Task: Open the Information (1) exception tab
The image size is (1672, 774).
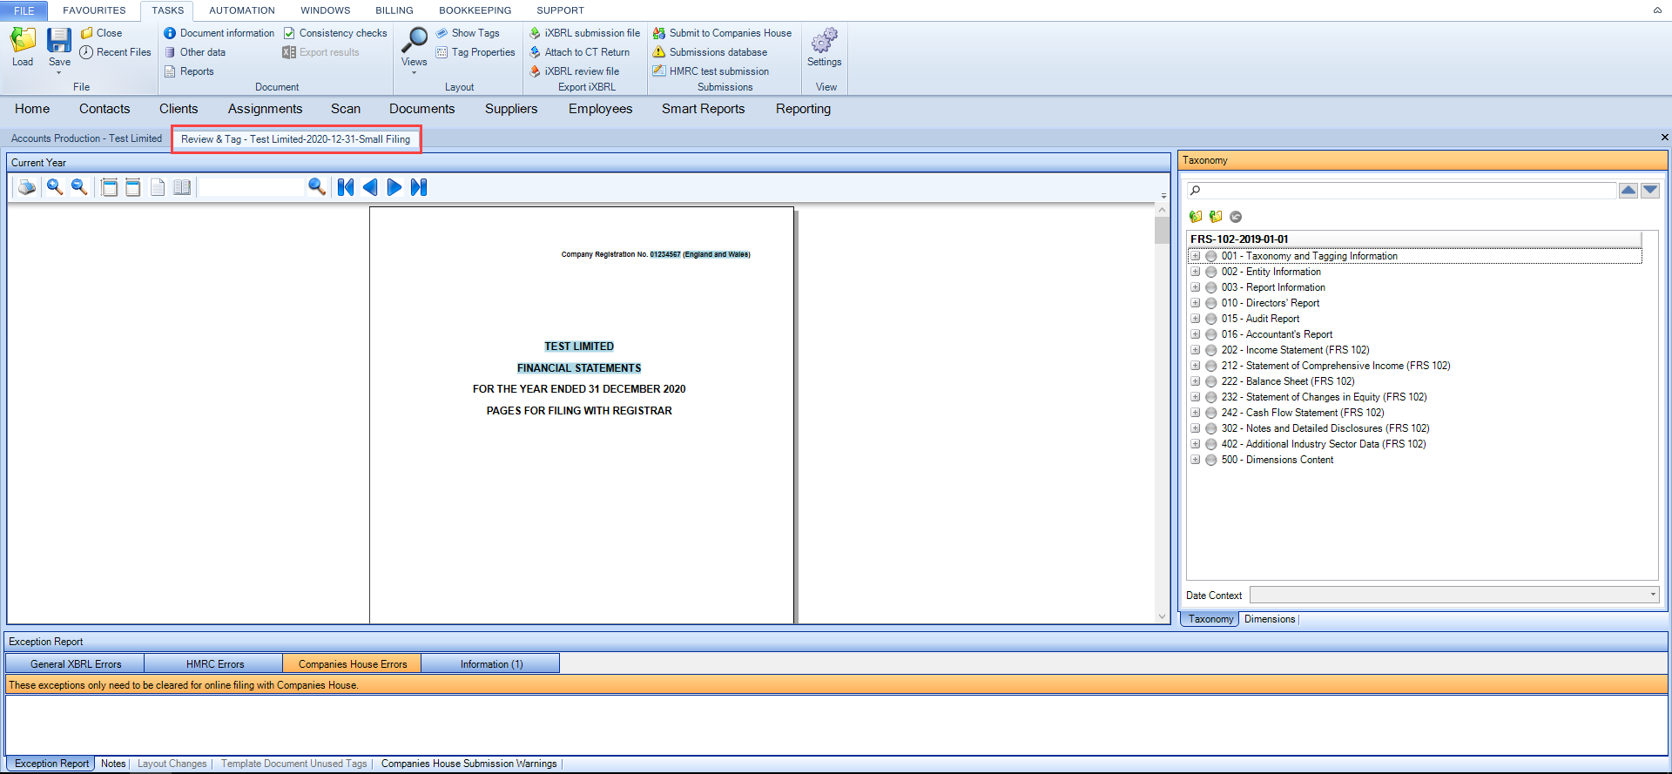Action: click(491, 664)
